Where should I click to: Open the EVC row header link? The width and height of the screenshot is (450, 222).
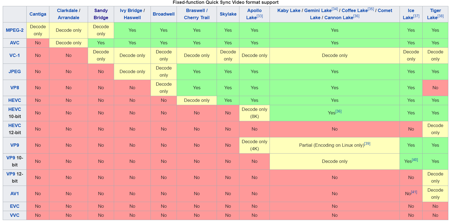coord(15,206)
